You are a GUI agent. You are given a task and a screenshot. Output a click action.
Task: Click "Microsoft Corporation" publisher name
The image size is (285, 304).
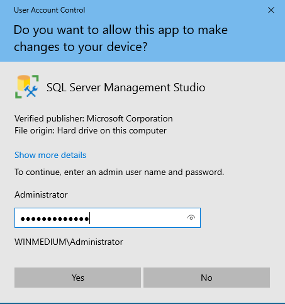pyautogui.click(x=130, y=118)
